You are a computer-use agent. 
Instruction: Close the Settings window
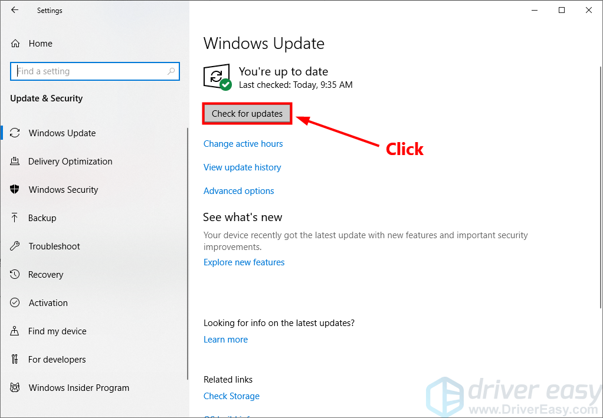click(588, 11)
